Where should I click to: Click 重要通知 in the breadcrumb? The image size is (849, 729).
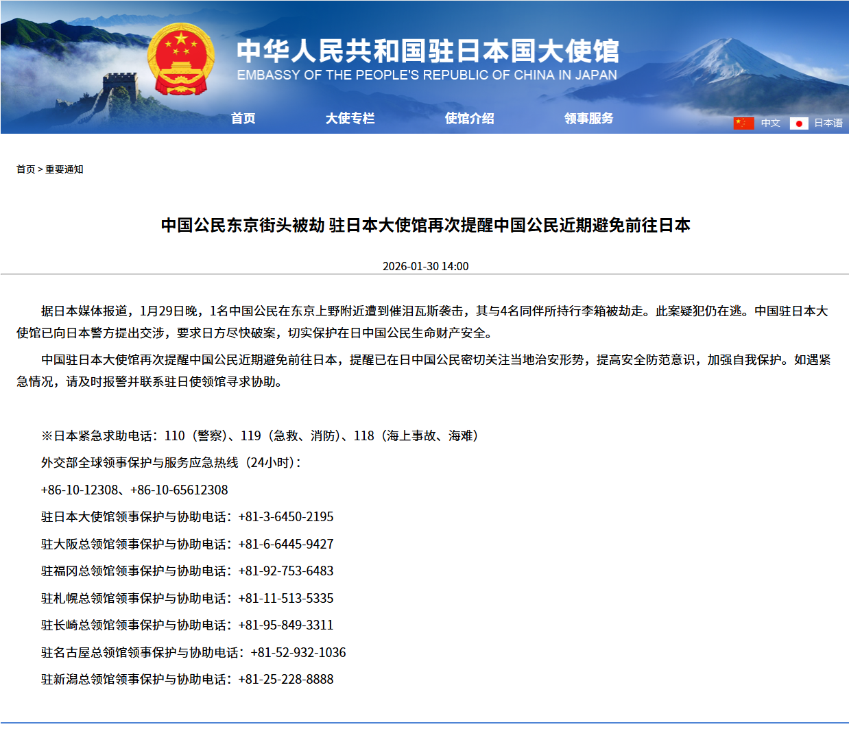[64, 169]
